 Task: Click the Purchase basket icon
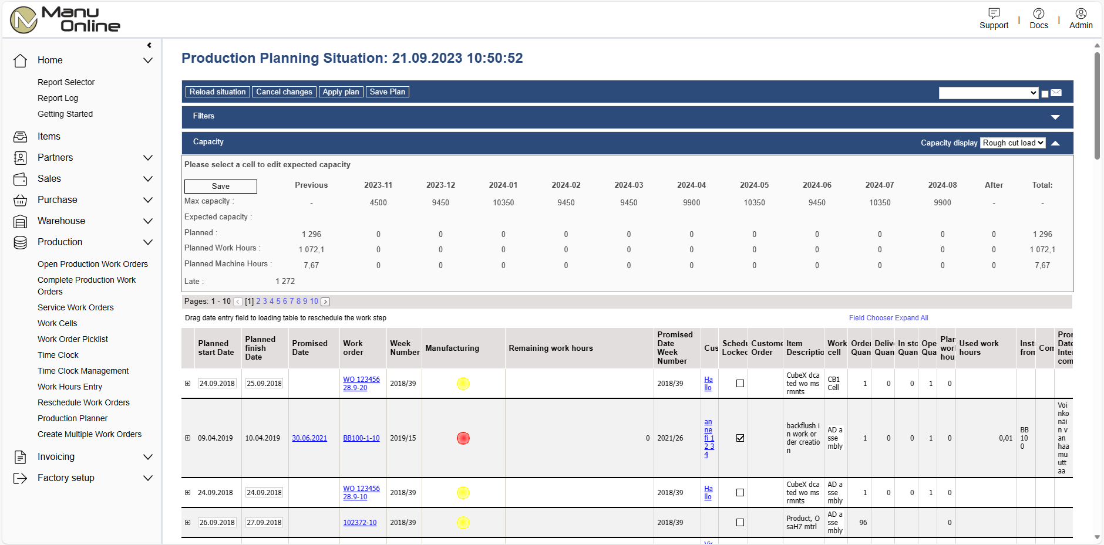tap(21, 200)
